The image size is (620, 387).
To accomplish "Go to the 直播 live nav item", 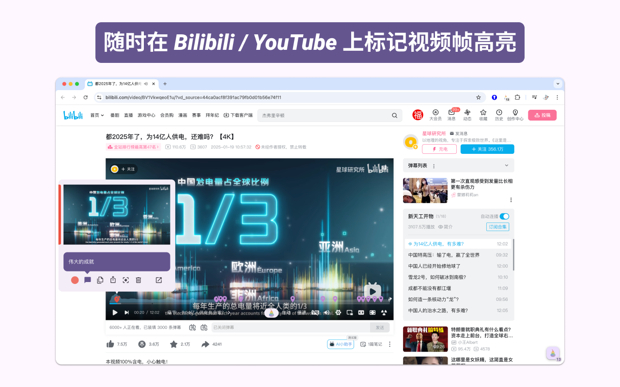I will coord(128,115).
